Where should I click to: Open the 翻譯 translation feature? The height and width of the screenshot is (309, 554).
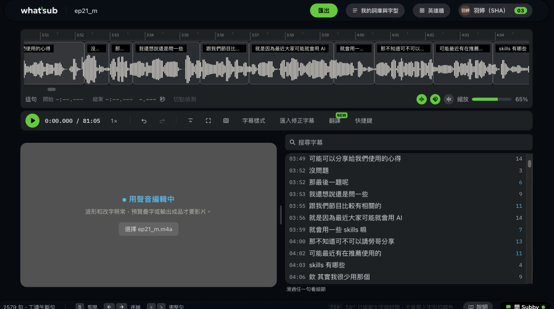click(x=334, y=121)
